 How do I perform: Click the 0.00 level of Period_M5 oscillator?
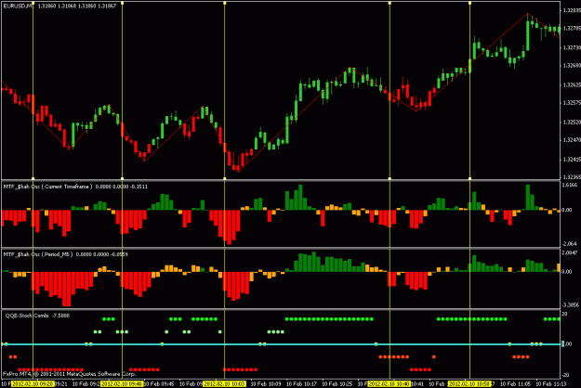point(567,272)
